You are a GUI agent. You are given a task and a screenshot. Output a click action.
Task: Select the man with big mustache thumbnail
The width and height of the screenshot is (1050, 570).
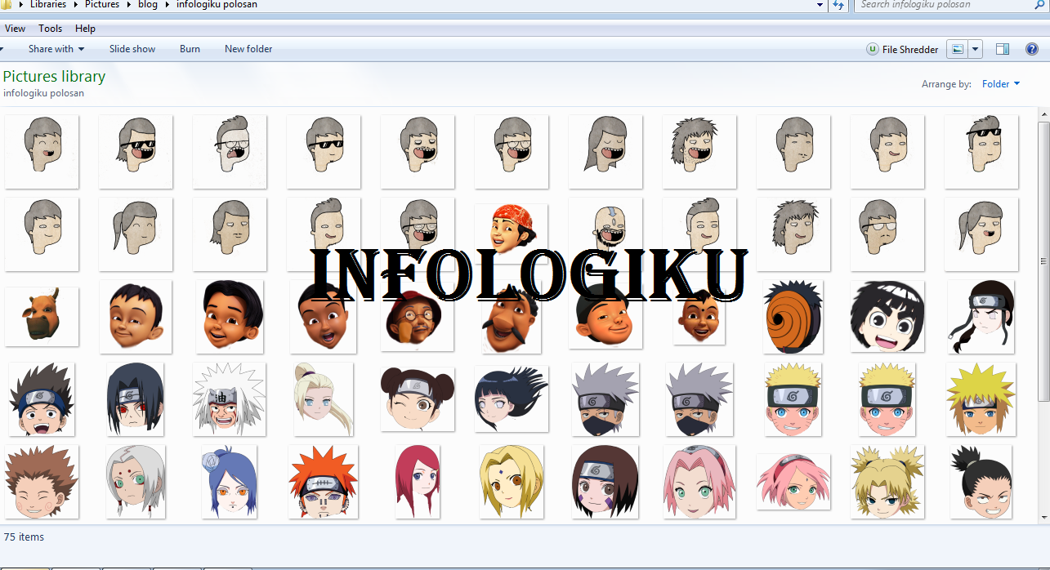tap(512, 317)
